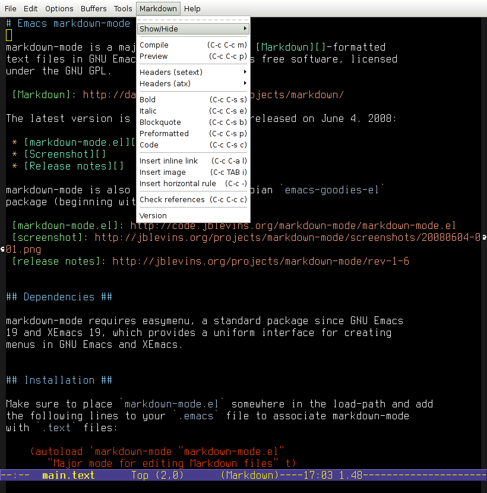Select the Italic menu entry
The height and width of the screenshot is (493, 487).
point(193,111)
